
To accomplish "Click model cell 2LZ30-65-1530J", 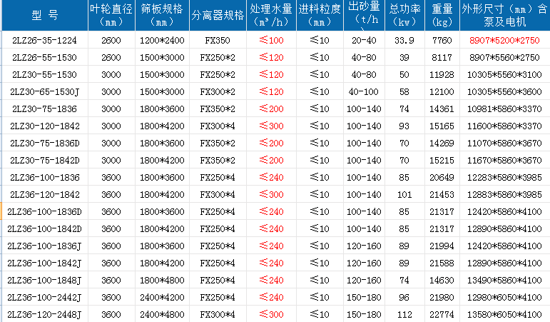I will click(45, 91).
